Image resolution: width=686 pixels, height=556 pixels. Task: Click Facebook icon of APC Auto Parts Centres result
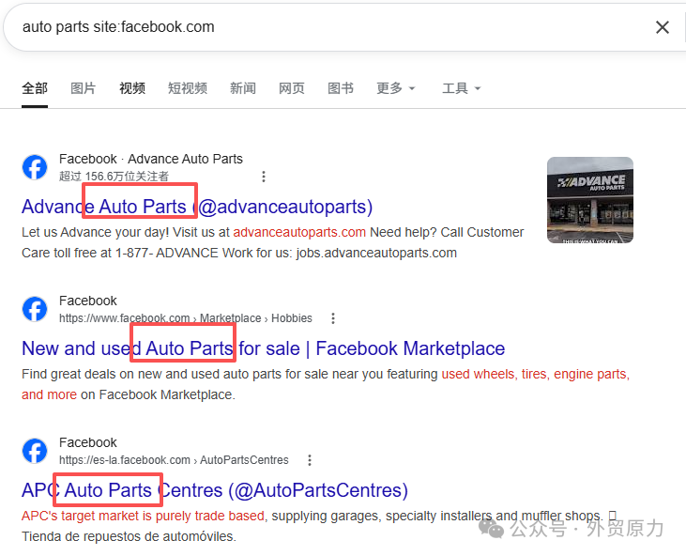coord(35,451)
